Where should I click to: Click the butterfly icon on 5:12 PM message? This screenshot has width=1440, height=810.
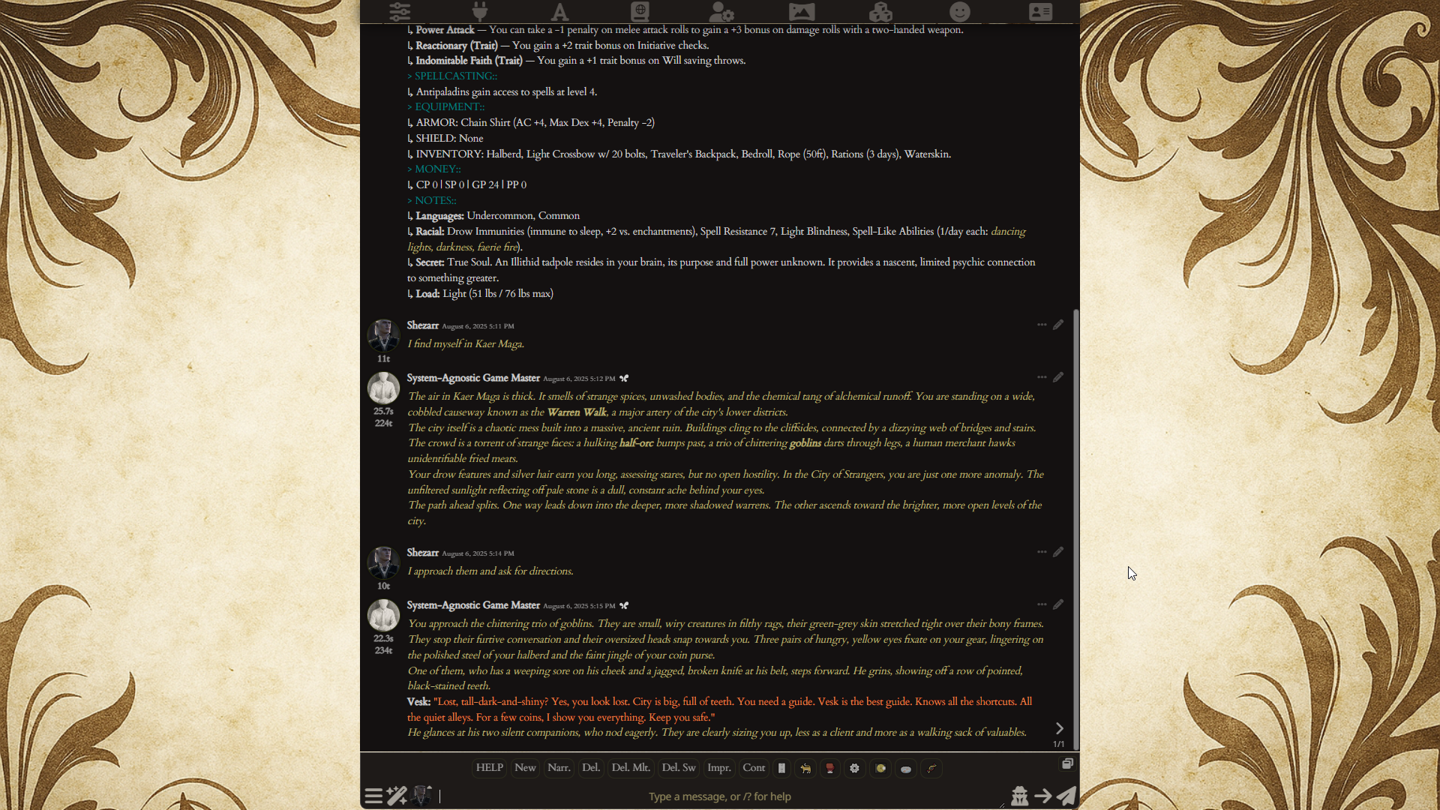pos(624,379)
